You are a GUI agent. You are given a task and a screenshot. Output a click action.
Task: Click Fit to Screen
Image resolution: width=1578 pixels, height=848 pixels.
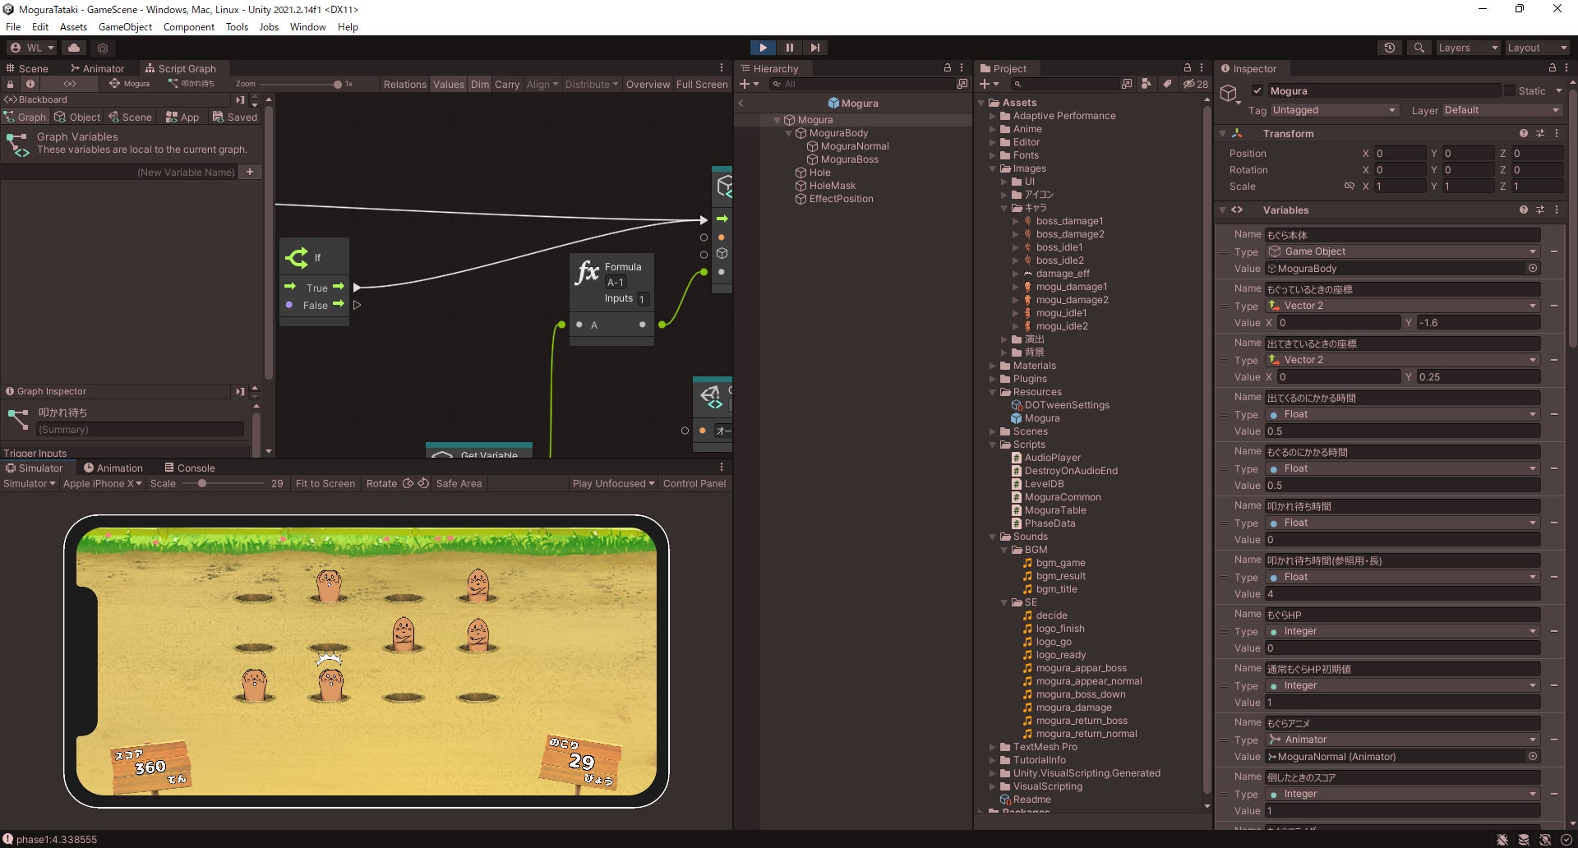click(325, 483)
